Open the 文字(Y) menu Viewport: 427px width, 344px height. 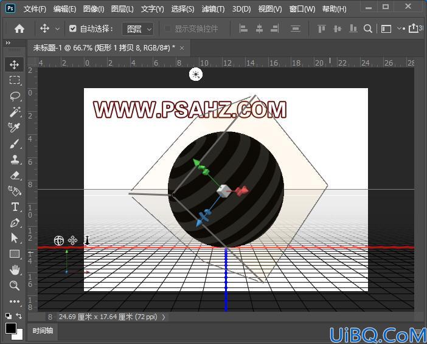tap(153, 9)
